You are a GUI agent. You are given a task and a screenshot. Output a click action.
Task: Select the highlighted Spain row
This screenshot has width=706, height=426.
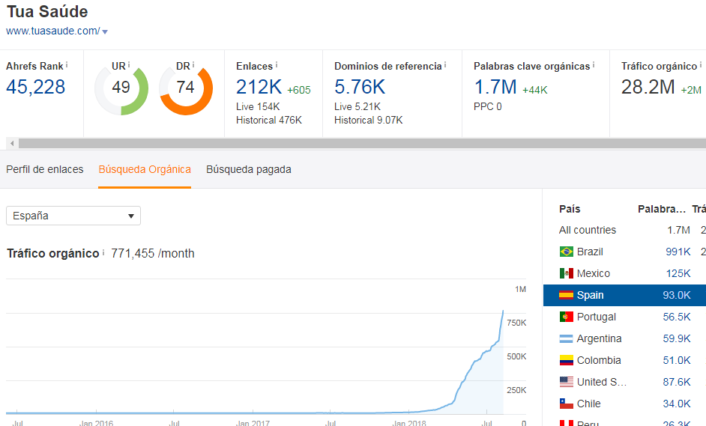tap(624, 295)
